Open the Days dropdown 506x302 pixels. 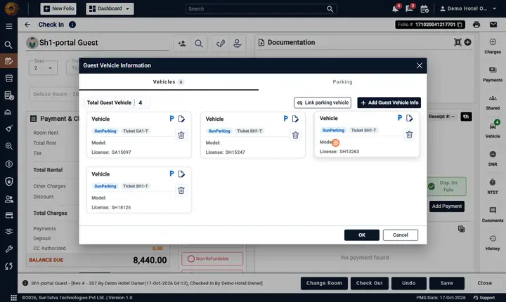click(x=43, y=67)
